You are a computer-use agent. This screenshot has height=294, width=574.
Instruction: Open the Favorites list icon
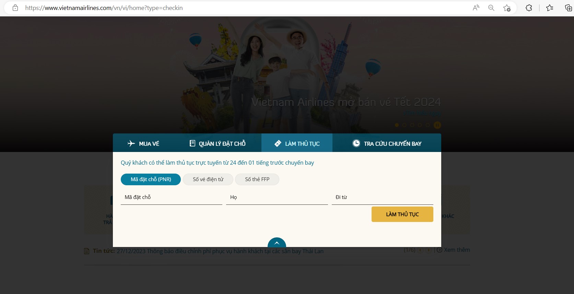tap(550, 8)
